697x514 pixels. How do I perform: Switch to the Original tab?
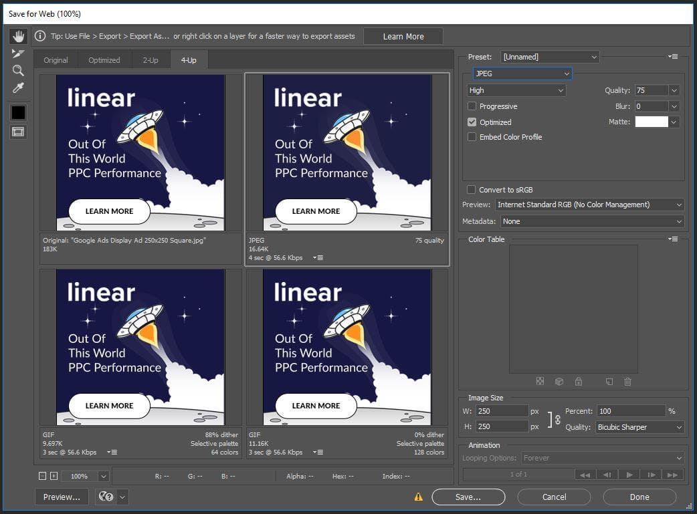(56, 60)
